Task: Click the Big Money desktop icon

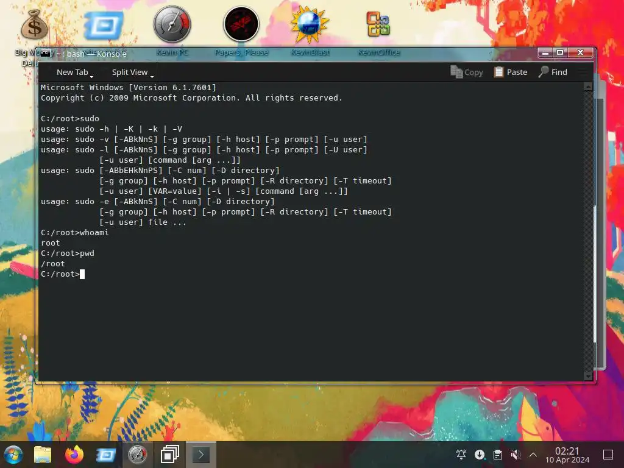Action: click(x=34, y=24)
